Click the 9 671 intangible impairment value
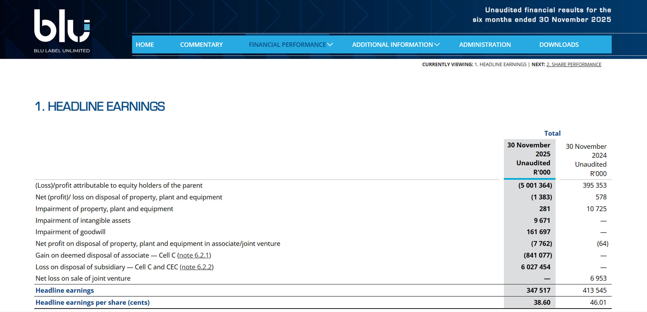The image size is (647, 312). (542, 220)
